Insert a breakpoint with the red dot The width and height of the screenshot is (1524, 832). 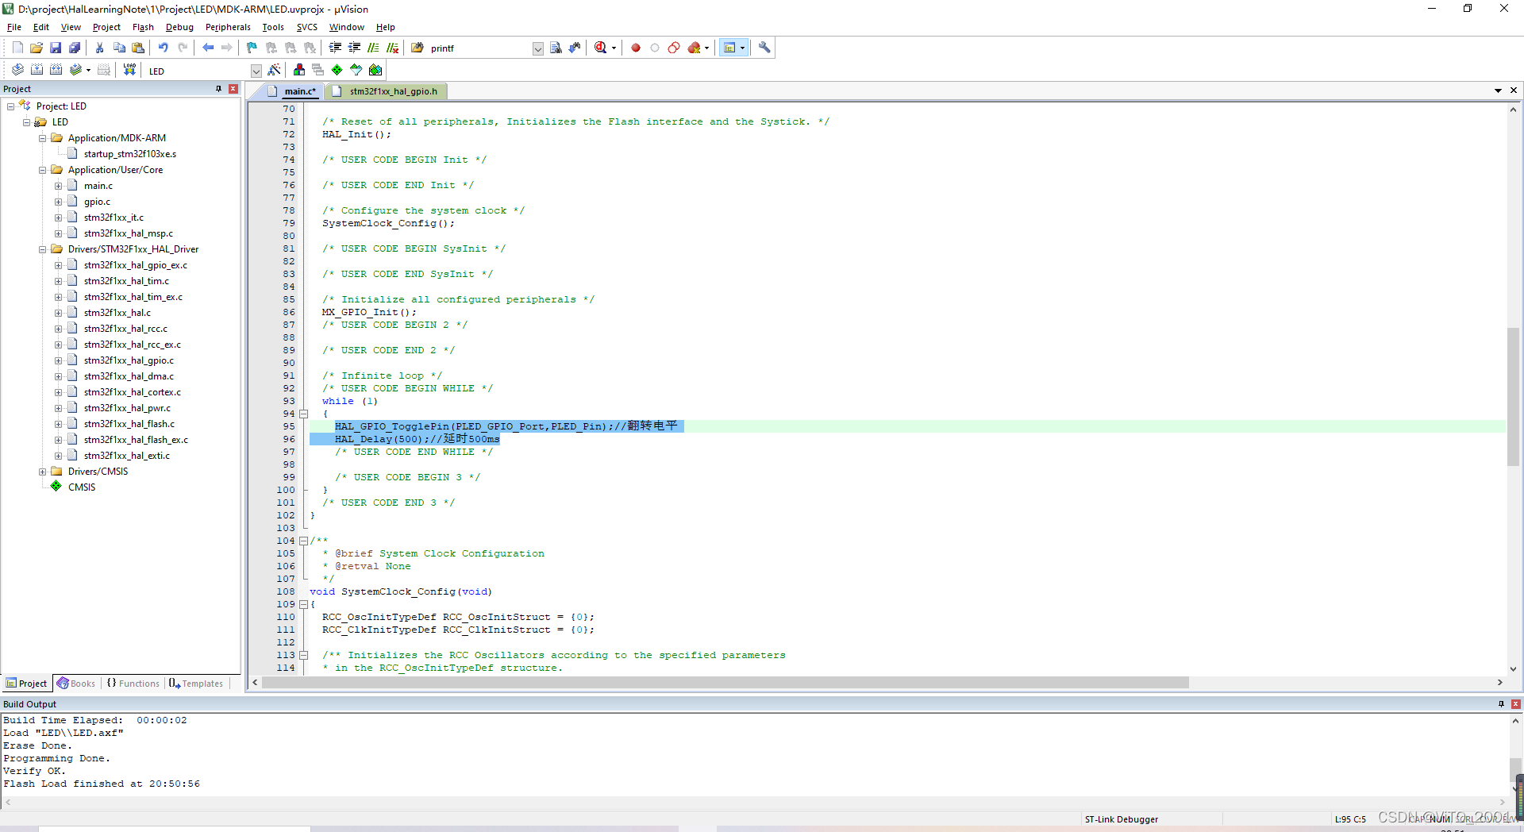point(636,48)
